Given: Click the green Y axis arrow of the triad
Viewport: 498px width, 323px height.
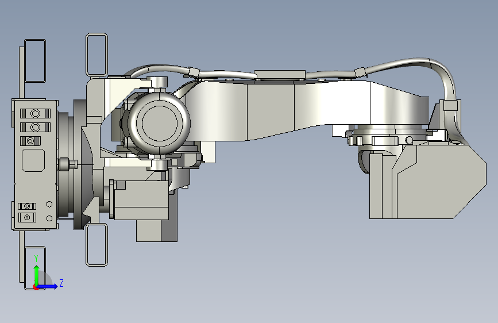Looking at the screenshot, I should tap(37, 275).
